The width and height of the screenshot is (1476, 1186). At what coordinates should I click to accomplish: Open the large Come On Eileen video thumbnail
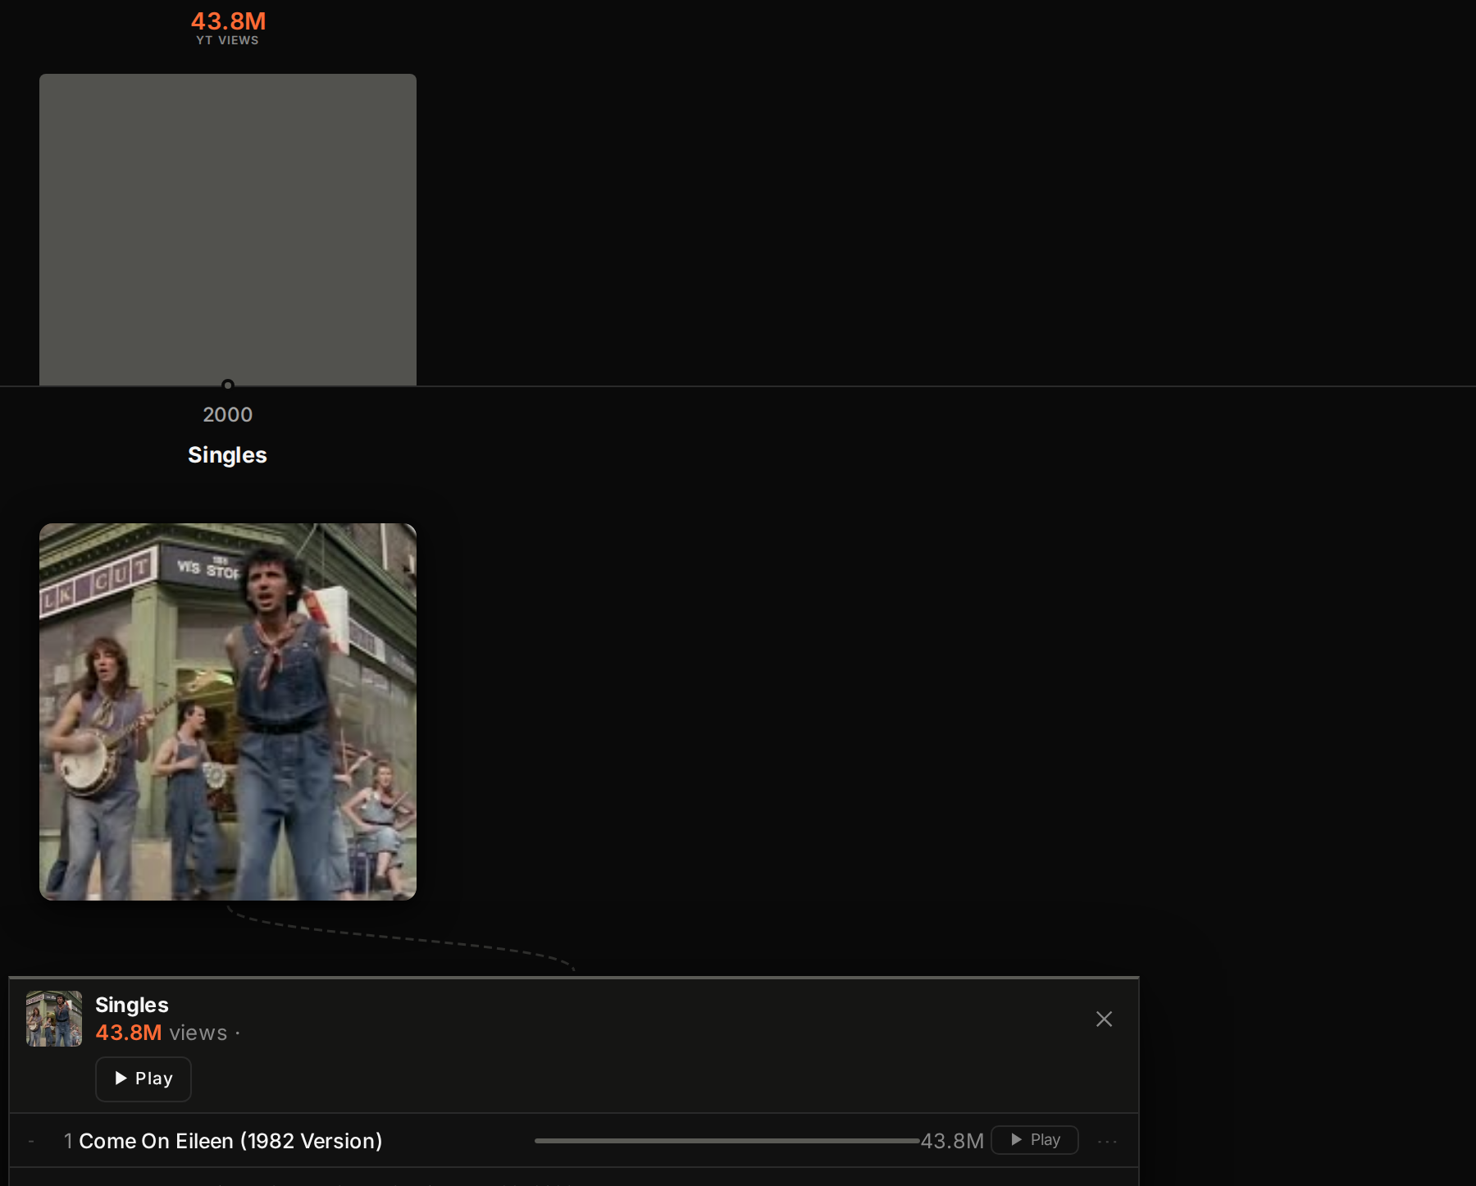(x=228, y=712)
